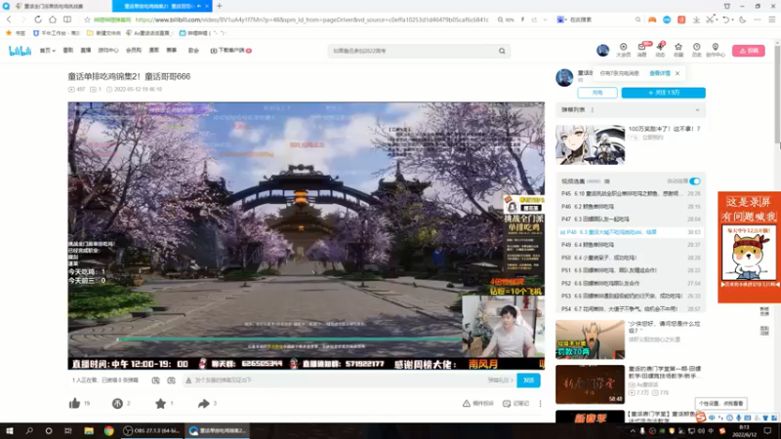Play episode P45 in the playlist
Screen dimensions: 781x439
pyautogui.click(x=631, y=193)
